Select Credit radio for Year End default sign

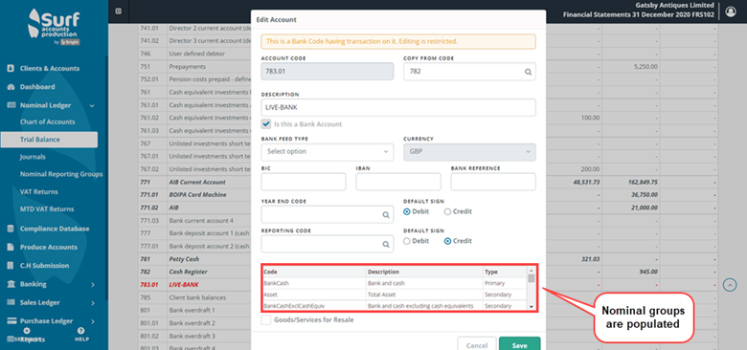pyautogui.click(x=447, y=211)
